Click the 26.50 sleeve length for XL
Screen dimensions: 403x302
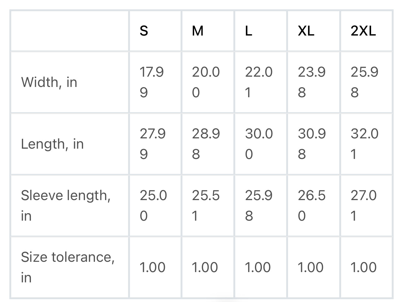[312, 205]
